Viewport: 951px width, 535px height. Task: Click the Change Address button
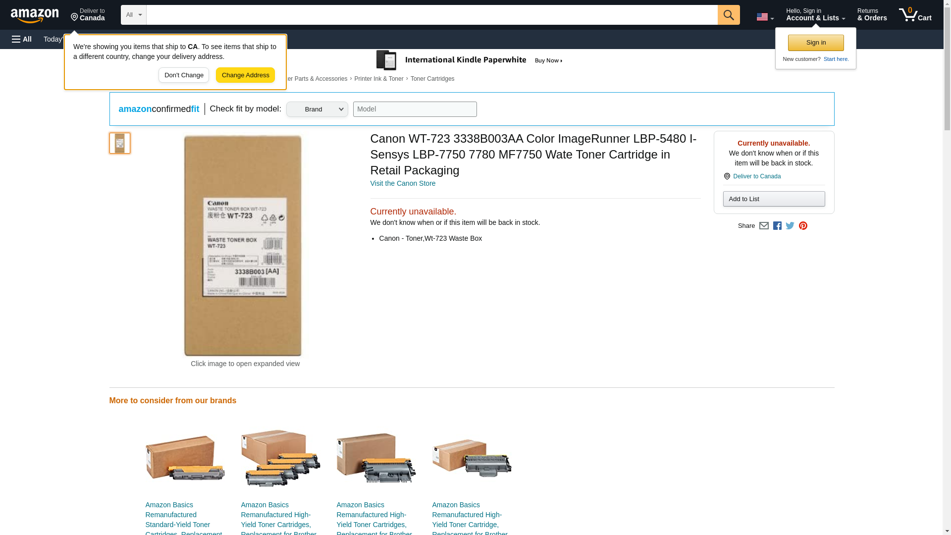point(245,75)
